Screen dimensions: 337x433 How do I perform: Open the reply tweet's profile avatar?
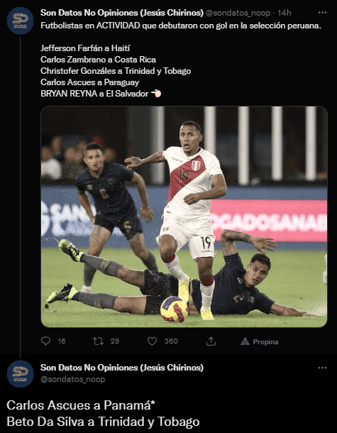pyautogui.click(x=20, y=373)
